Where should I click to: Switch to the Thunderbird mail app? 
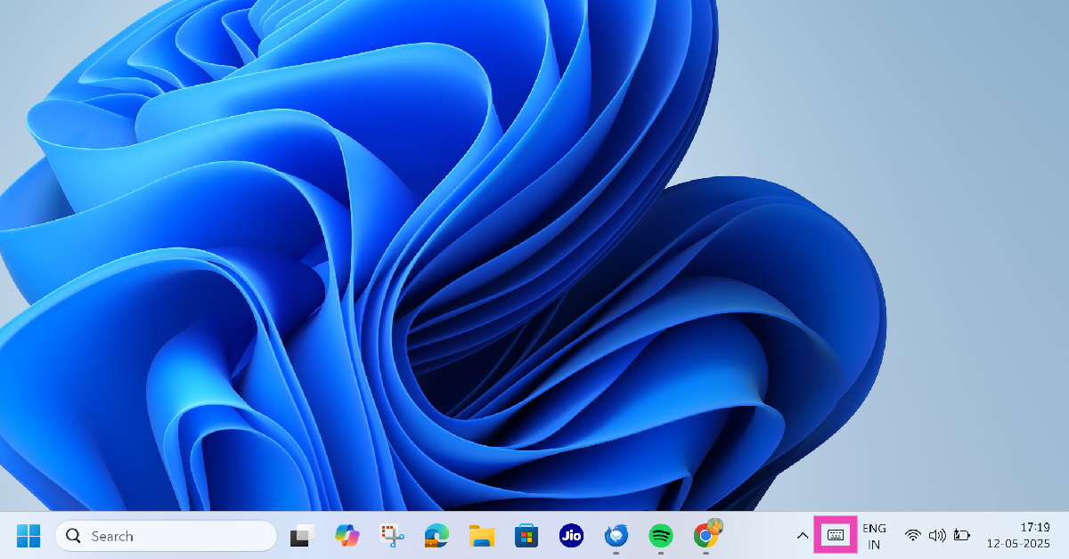point(616,536)
